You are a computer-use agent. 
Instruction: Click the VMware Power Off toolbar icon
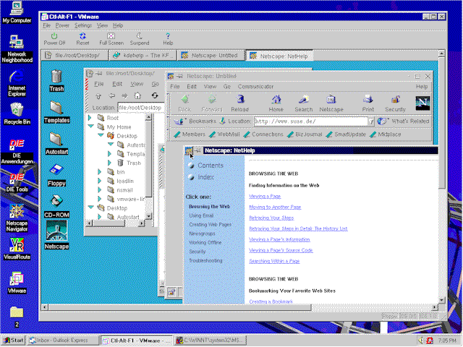[54, 39]
